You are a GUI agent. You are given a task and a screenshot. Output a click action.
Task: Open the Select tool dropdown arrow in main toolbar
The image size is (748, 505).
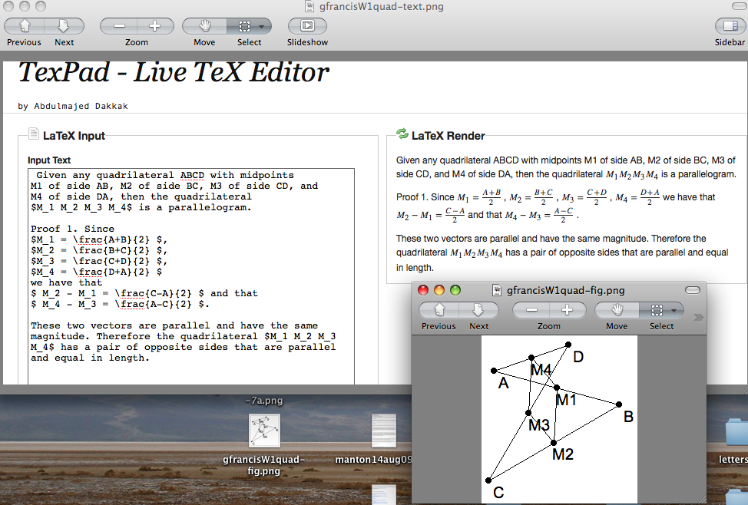pos(262,25)
